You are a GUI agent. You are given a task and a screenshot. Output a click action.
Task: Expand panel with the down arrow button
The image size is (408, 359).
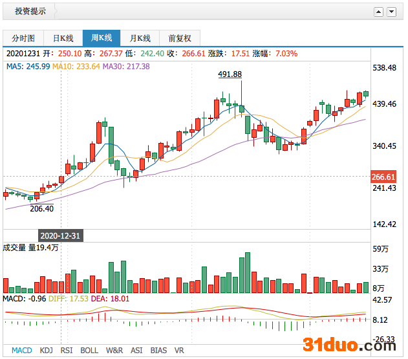tap(392, 12)
